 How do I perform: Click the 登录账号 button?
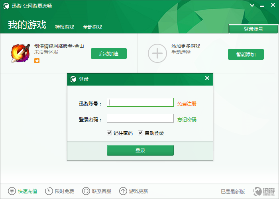point(253,29)
